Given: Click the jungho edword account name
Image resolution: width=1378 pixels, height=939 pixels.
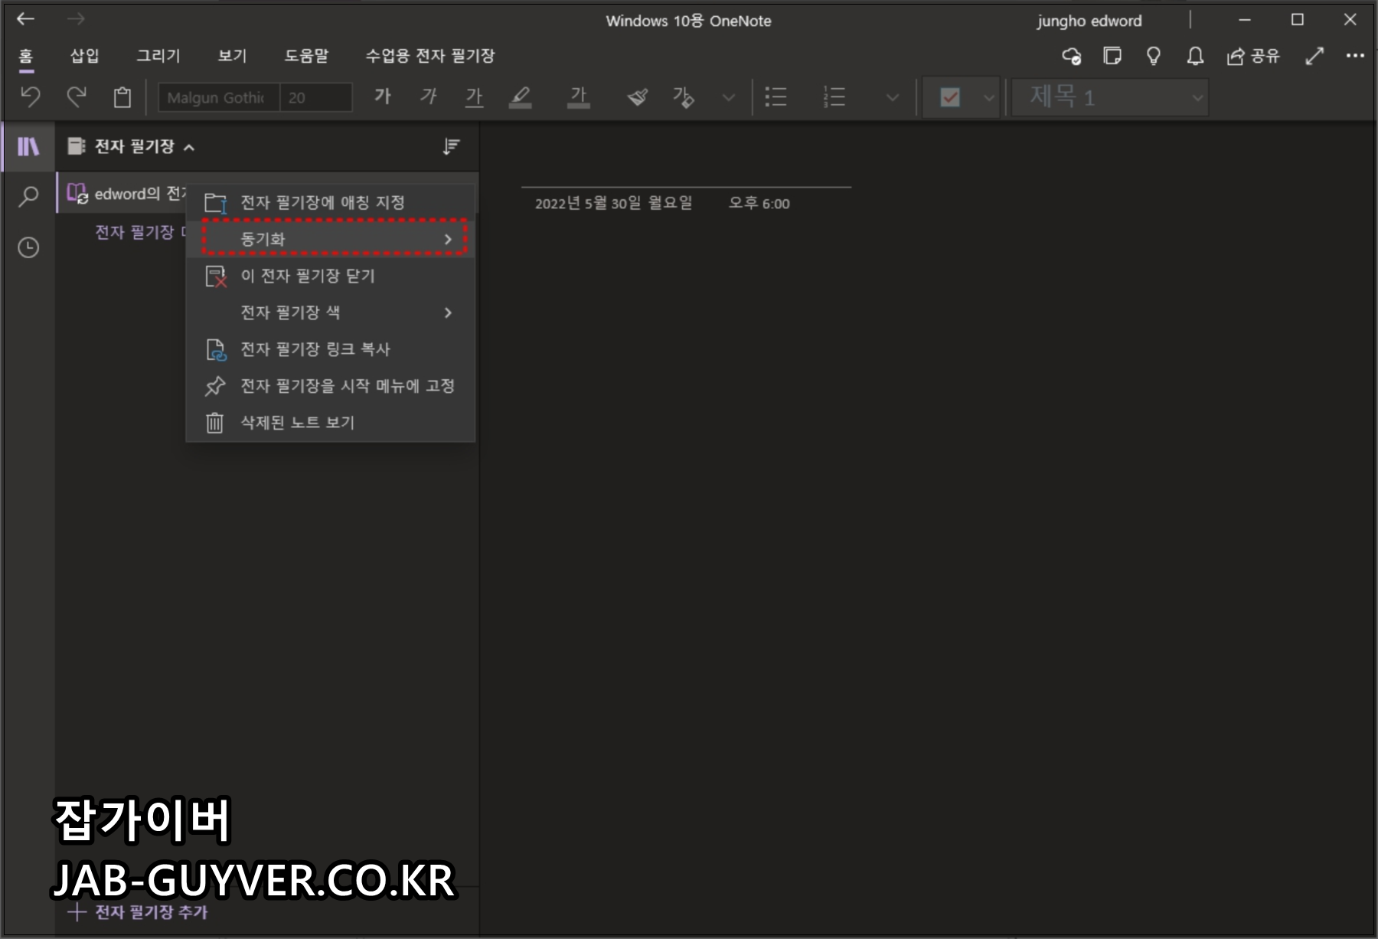Looking at the screenshot, I should coord(1089,21).
